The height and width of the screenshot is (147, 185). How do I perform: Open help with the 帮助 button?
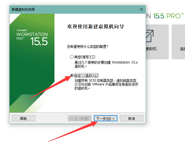click(24, 118)
